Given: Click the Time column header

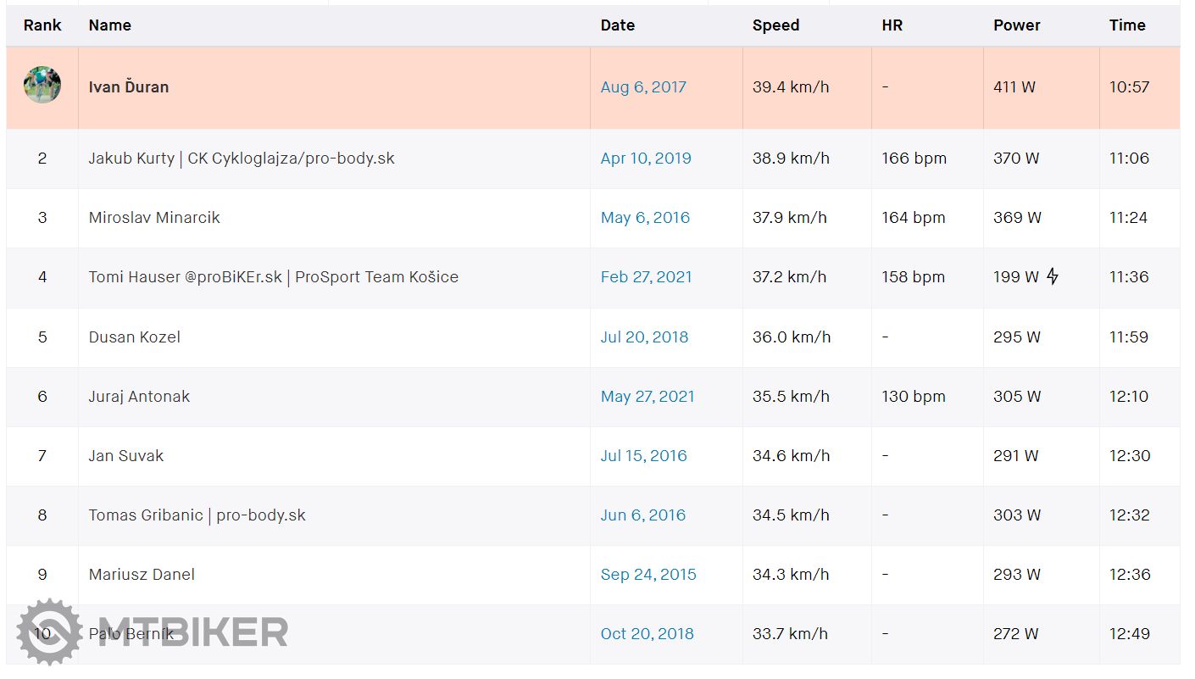Looking at the screenshot, I should 1126,25.
